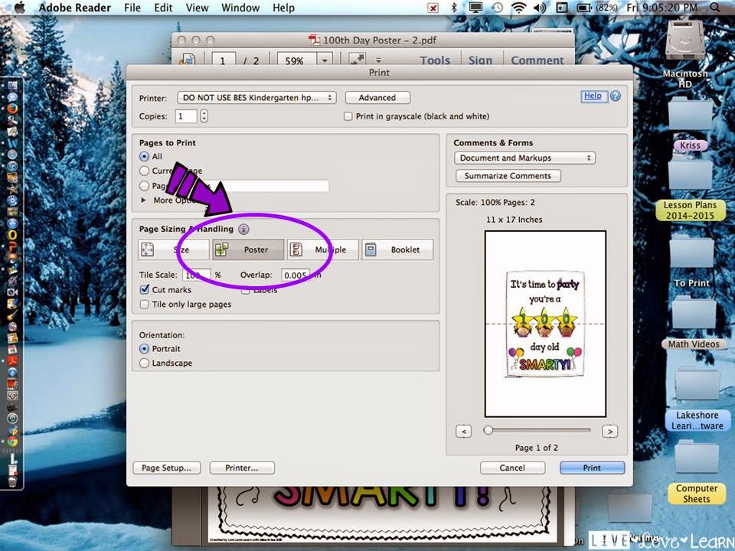Screen dimensions: 735x551
Task: Click the preview page slider knob
Action: pos(488,429)
